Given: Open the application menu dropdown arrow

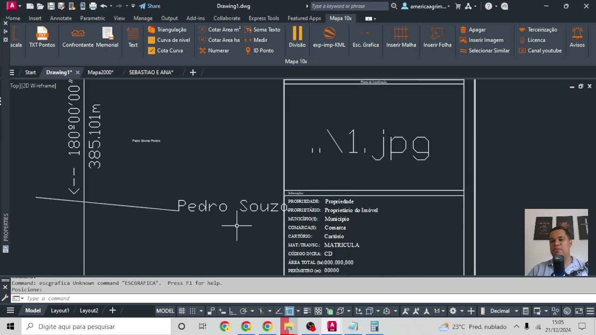Looking at the screenshot, I should [x=20, y=6].
